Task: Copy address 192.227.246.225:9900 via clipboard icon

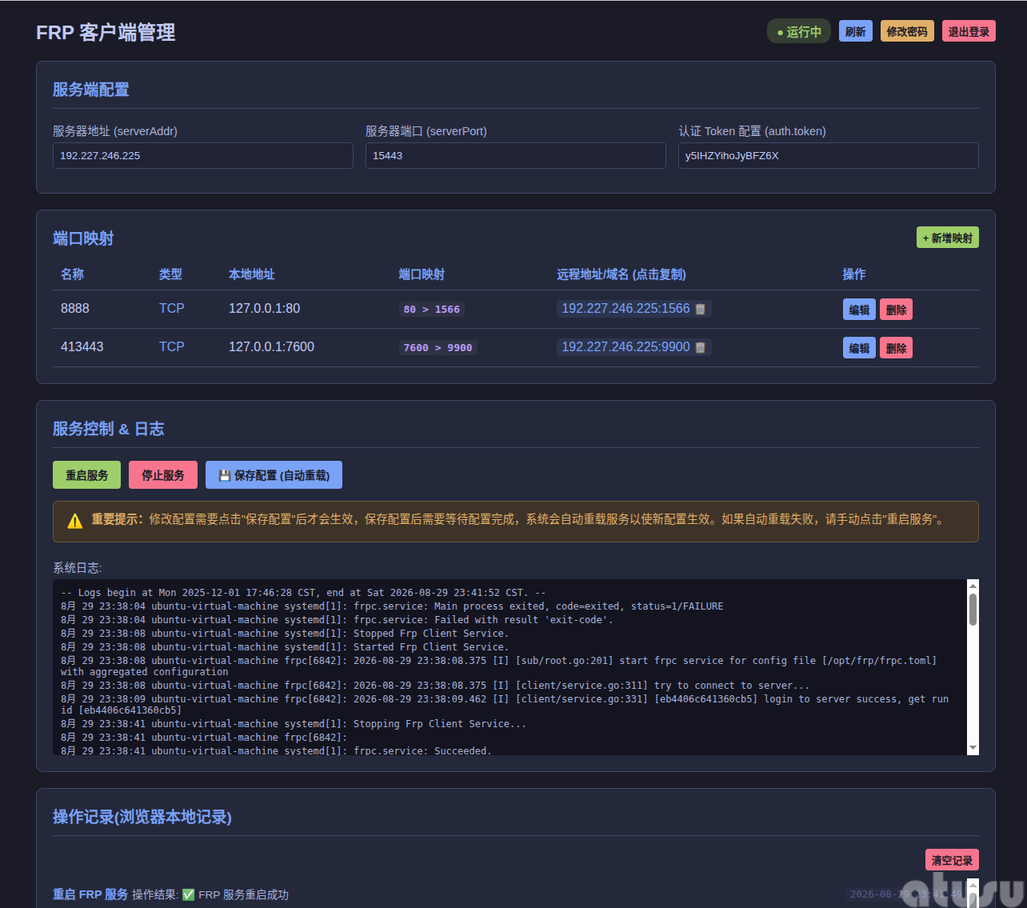Action: coord(701,347)
